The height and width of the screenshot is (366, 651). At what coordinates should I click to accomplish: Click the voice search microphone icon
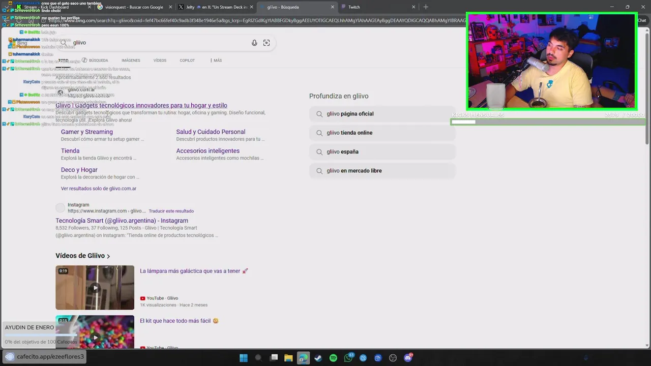point(254,43)
